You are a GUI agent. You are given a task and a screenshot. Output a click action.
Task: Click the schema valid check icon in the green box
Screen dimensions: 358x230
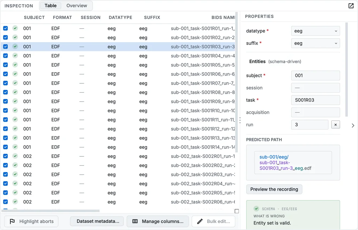click(x=256, y=209)
